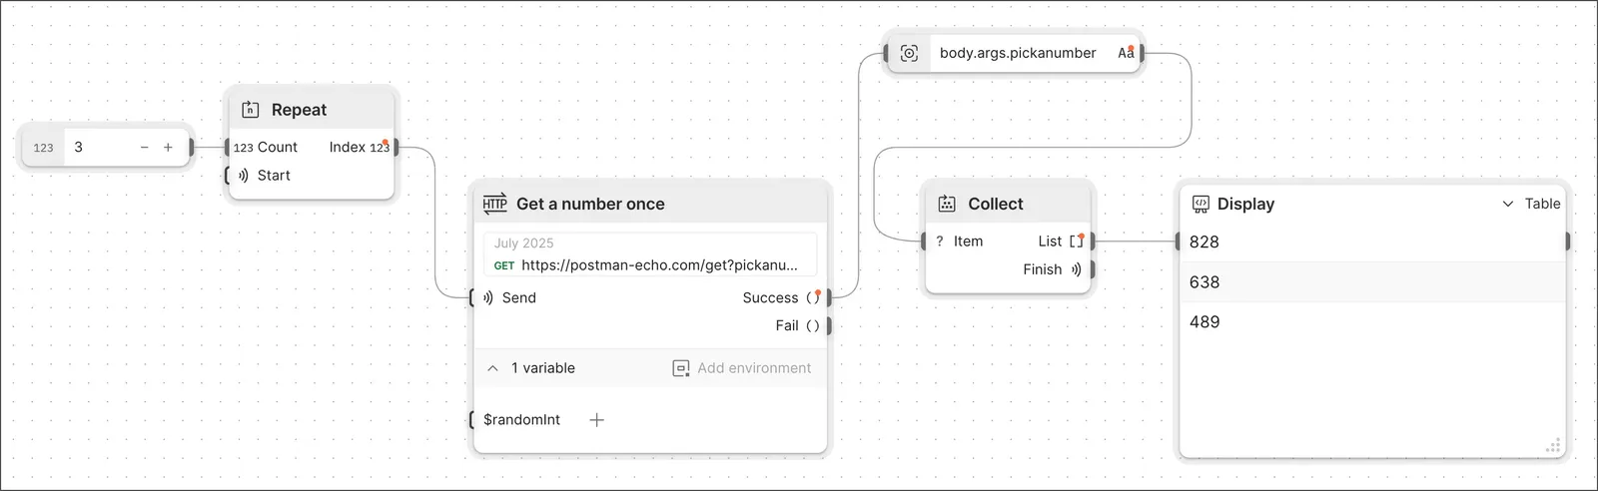Click the Send signal port icon
The width and height of the screenshot is (1598, 491).
click(x=488, y=297)
